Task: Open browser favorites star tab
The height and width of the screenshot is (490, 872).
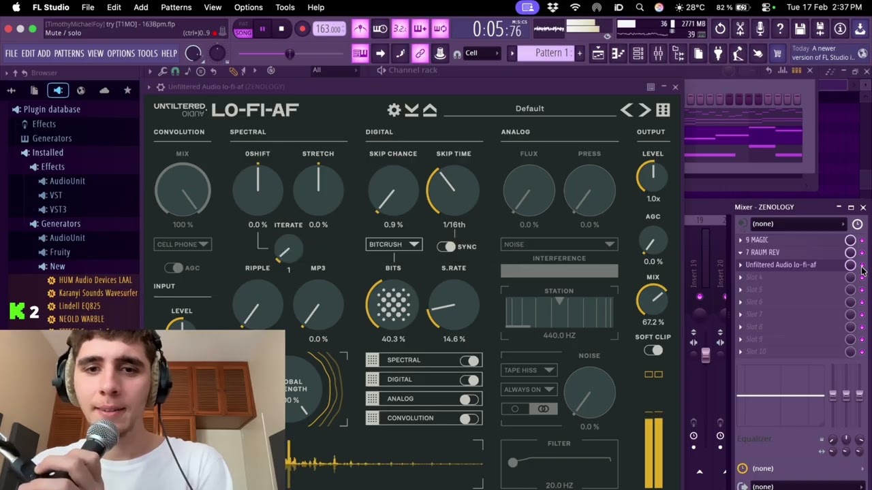Action: coord(127,90)
